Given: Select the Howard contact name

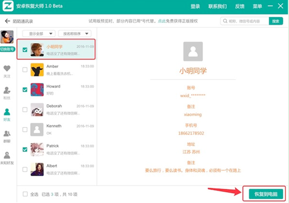Looking at the screenshot, I should (53, 86).
